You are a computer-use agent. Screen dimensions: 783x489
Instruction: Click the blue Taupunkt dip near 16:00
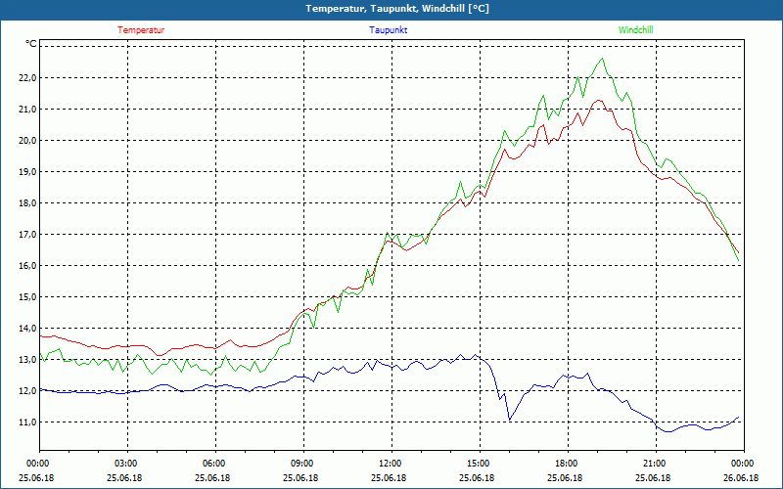point(509,420)
